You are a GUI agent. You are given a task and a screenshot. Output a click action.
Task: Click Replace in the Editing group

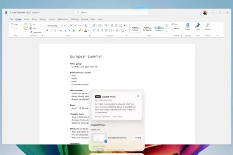pos(175,28)
